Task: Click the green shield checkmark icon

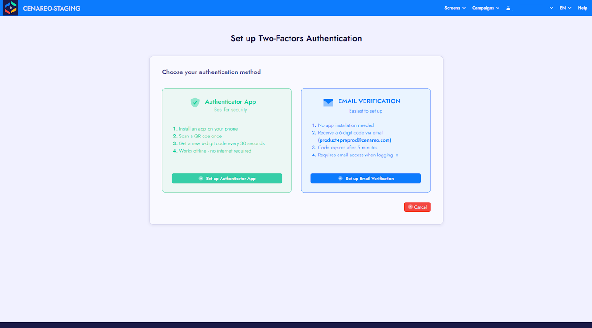Action: [x=195, y=102]
